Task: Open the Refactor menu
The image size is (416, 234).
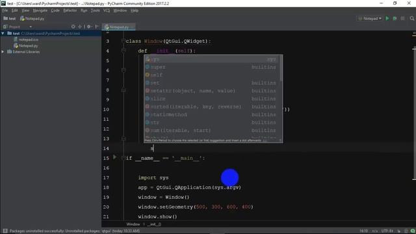Action: coord(70,10)
